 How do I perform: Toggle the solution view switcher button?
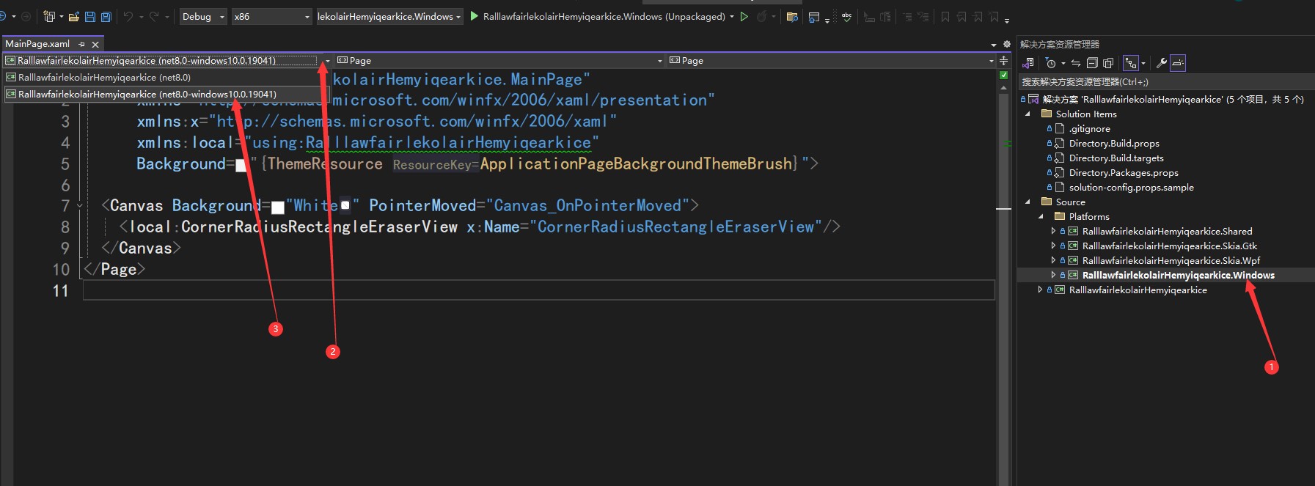click(1028, 63)
